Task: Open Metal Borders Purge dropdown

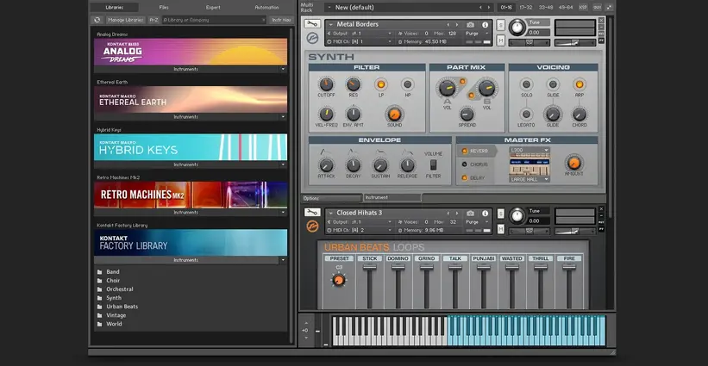Action: point(477,34)
